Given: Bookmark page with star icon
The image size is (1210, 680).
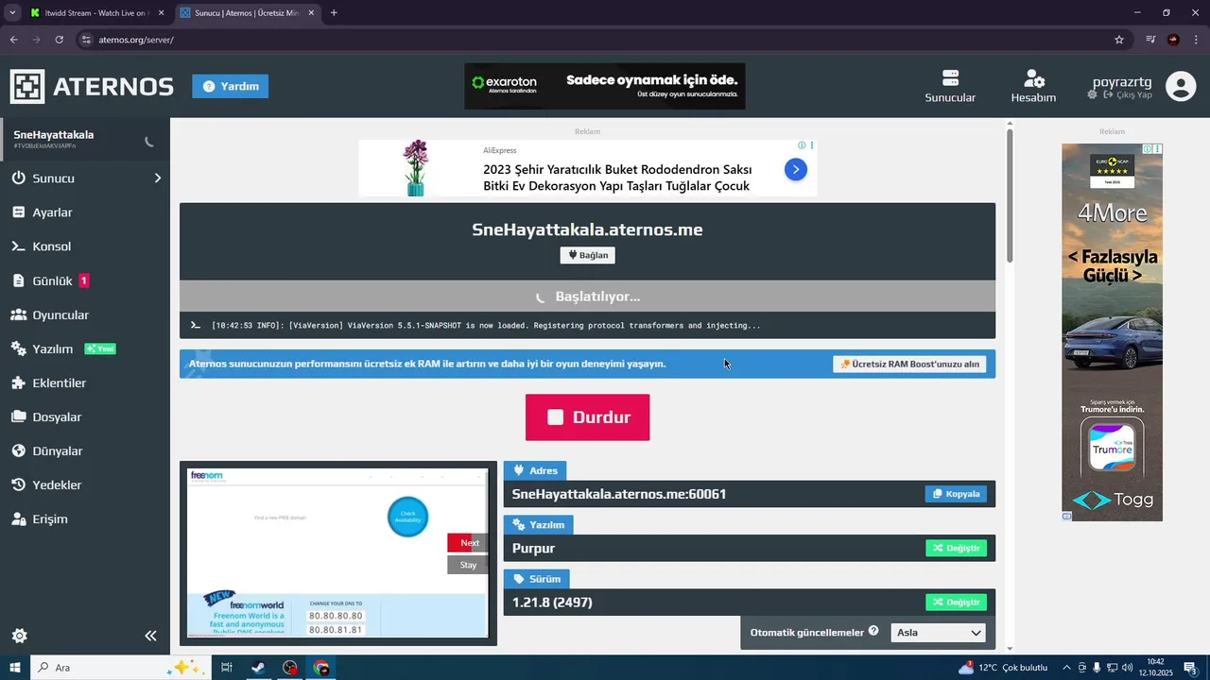Looking at the screenshot, I should tap(1119, 40).
